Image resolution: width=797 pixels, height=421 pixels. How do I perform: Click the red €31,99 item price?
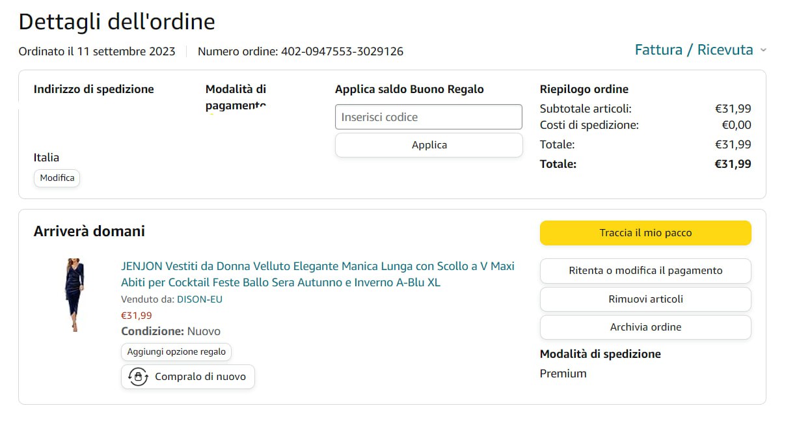[x=137, y=316]
